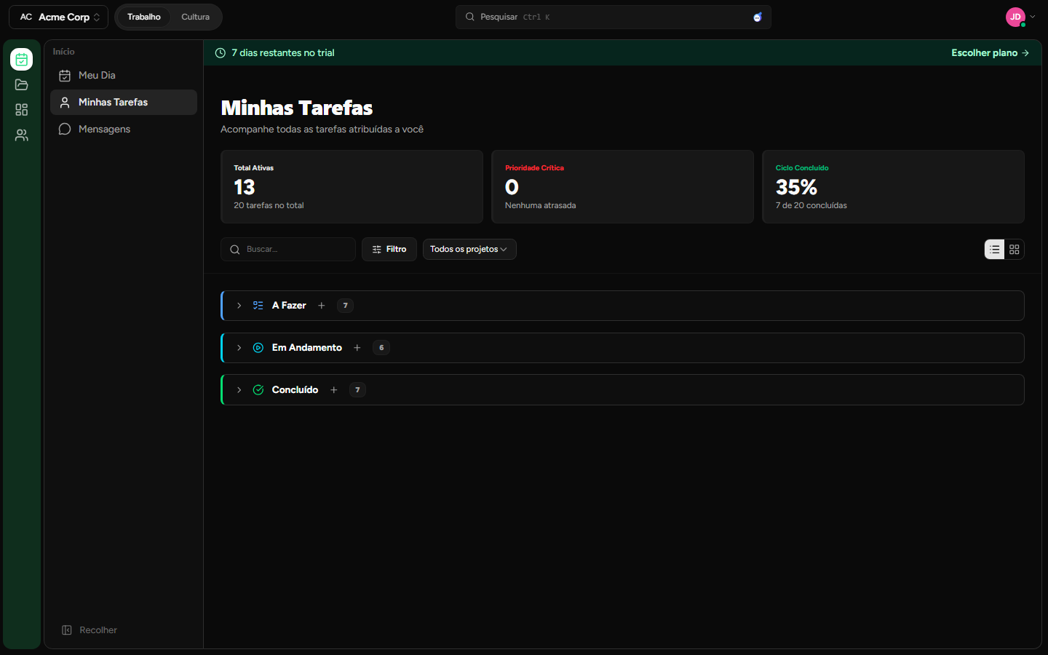The image size is (1048, 655).
Task: Expand the Concluído group chevron
Action: [239, 390]
